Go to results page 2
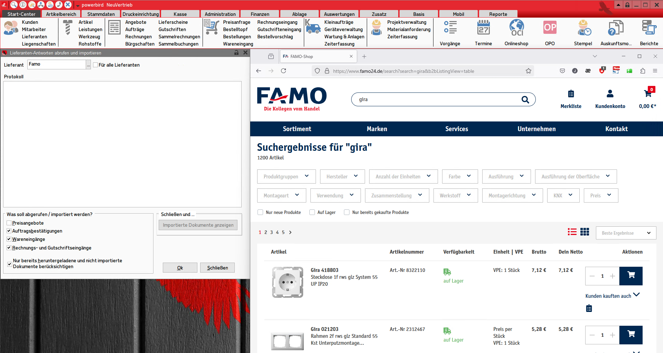Screen dimensions: 663x353 (266, 232)
